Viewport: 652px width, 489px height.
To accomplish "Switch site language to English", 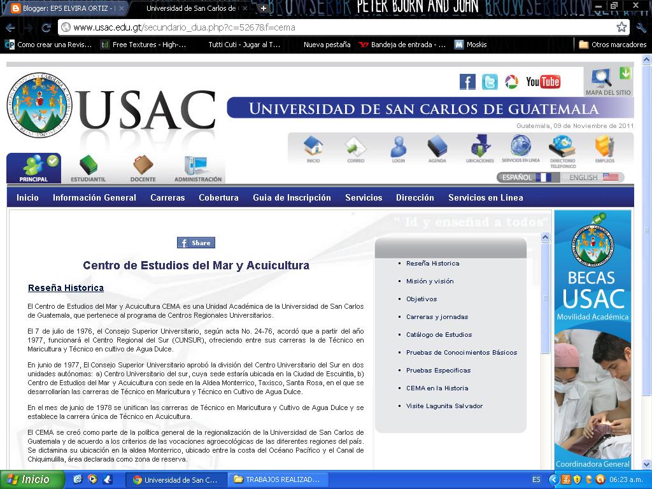I will click(x=583, y=176).
